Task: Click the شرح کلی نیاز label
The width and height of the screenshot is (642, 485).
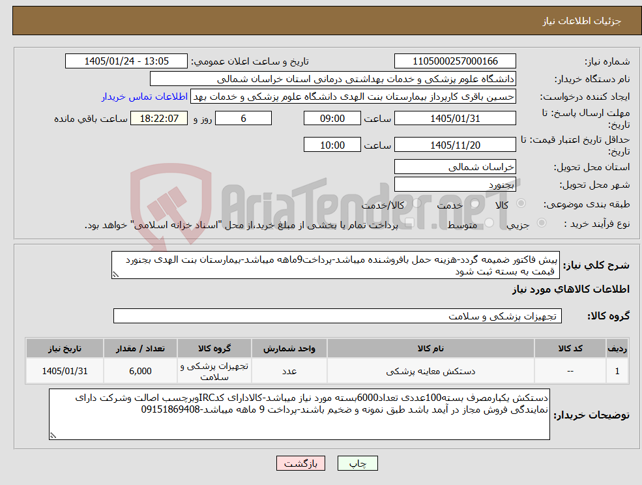Action: coord(596,265)
